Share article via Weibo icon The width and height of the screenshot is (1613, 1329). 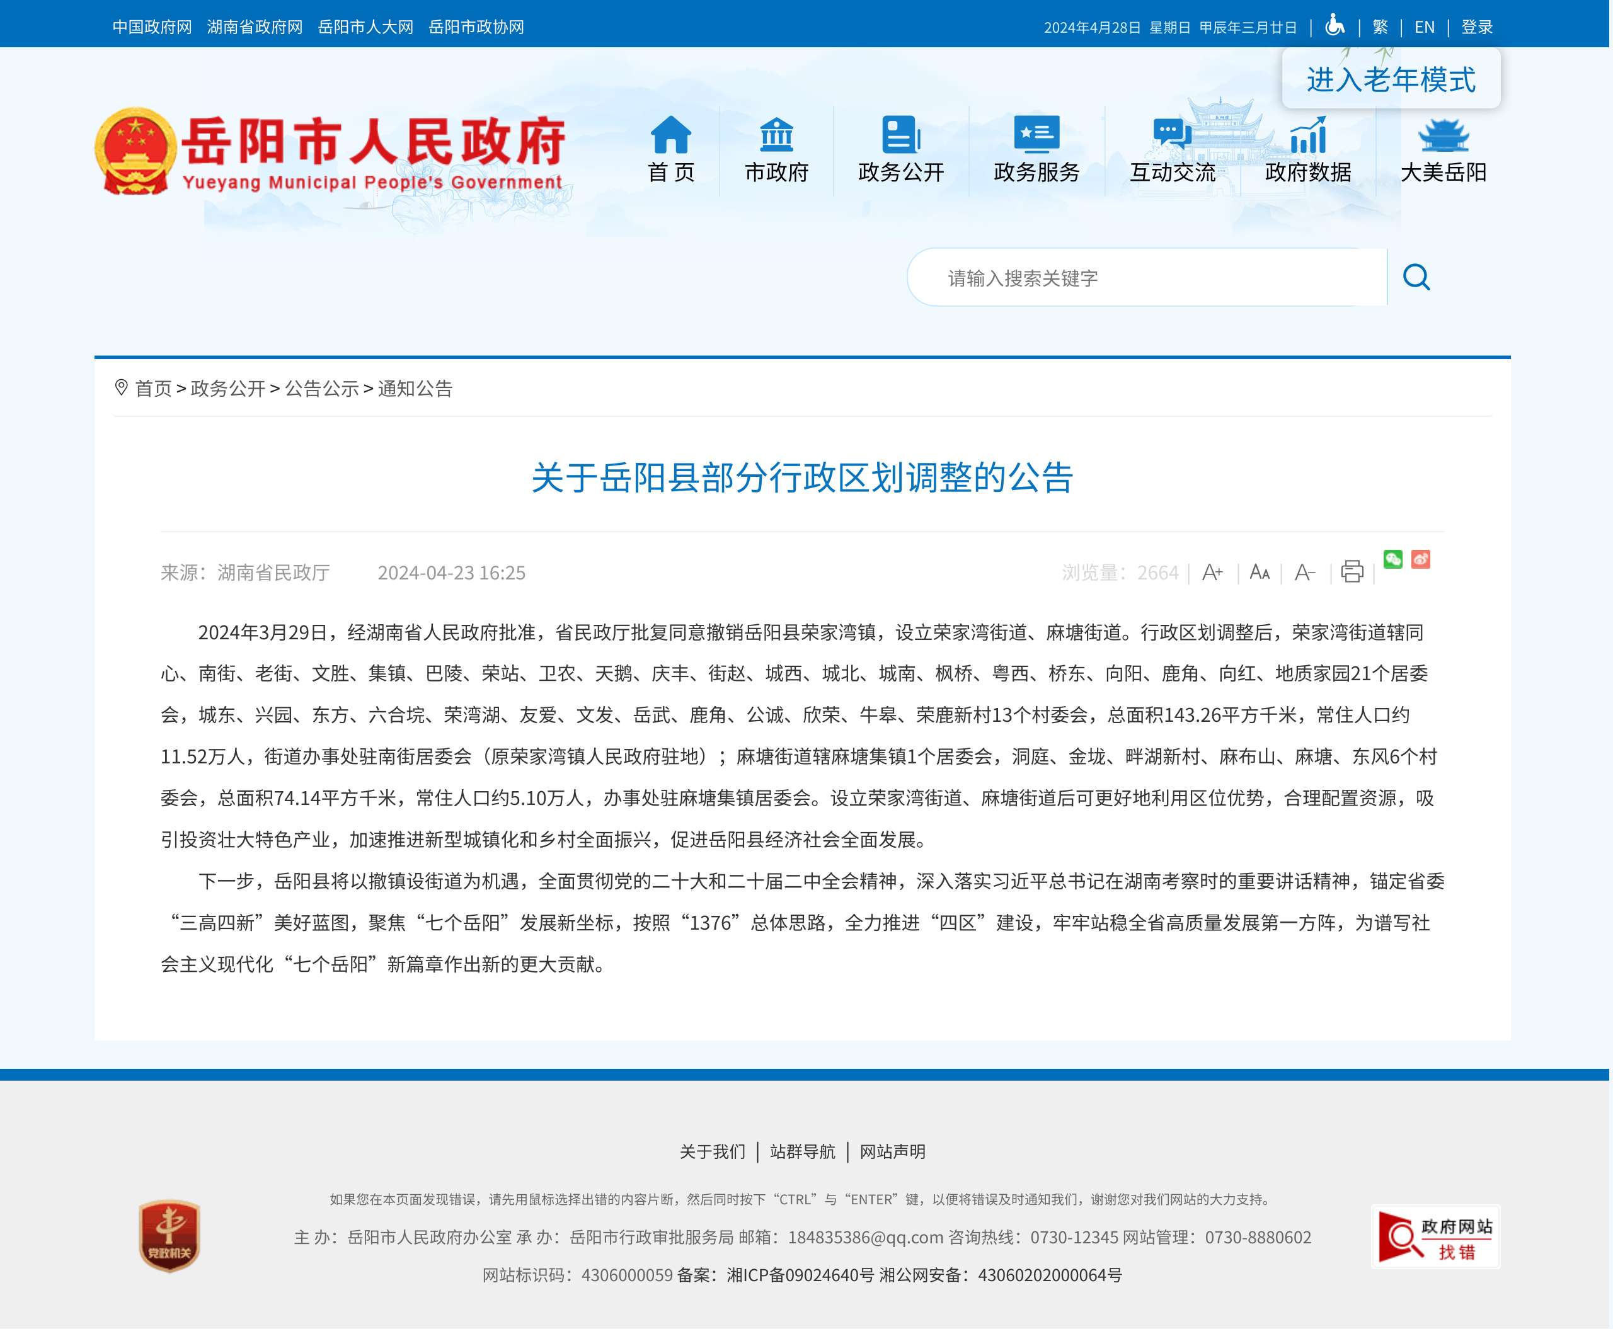[x=1421, y=559]
